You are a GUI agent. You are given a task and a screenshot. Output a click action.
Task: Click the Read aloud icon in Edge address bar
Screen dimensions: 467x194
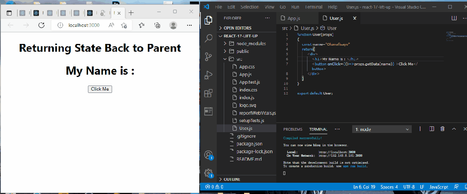point(111,25)
